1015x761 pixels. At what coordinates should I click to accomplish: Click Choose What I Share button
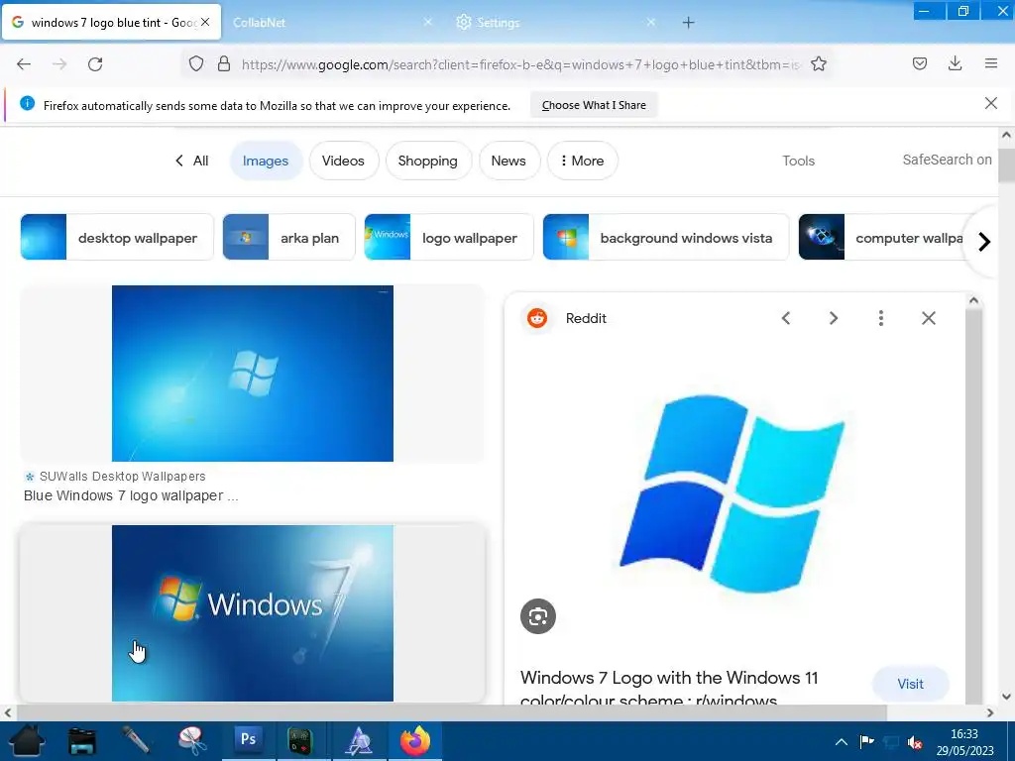tap(594, 105)
